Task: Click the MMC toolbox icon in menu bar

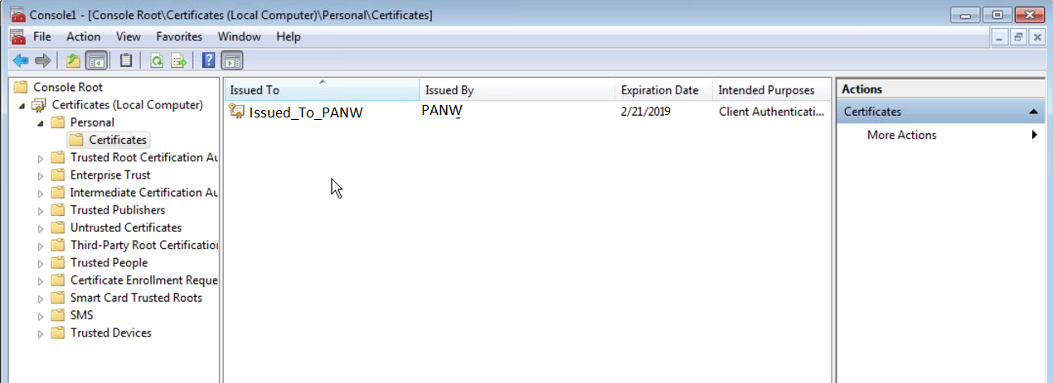Action: tap(18, 36)
